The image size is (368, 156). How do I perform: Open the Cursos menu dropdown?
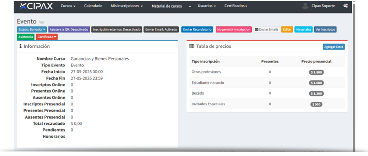click(x=68, y=6)
